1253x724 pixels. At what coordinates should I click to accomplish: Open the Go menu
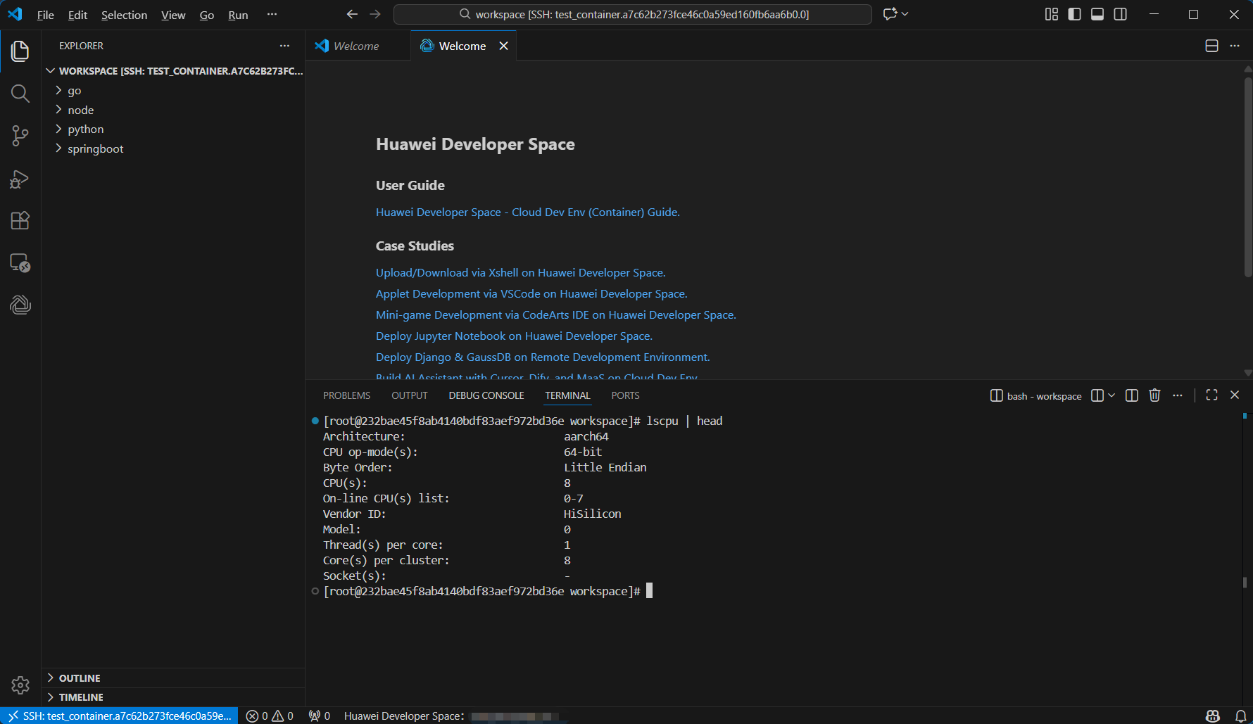(x=207, y=15)
